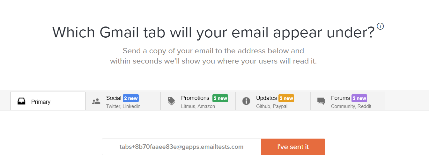Viewport: 429px width, 167px height.
Task: Click the gapps.emailtests.com address field
Action: click(181, 147)
